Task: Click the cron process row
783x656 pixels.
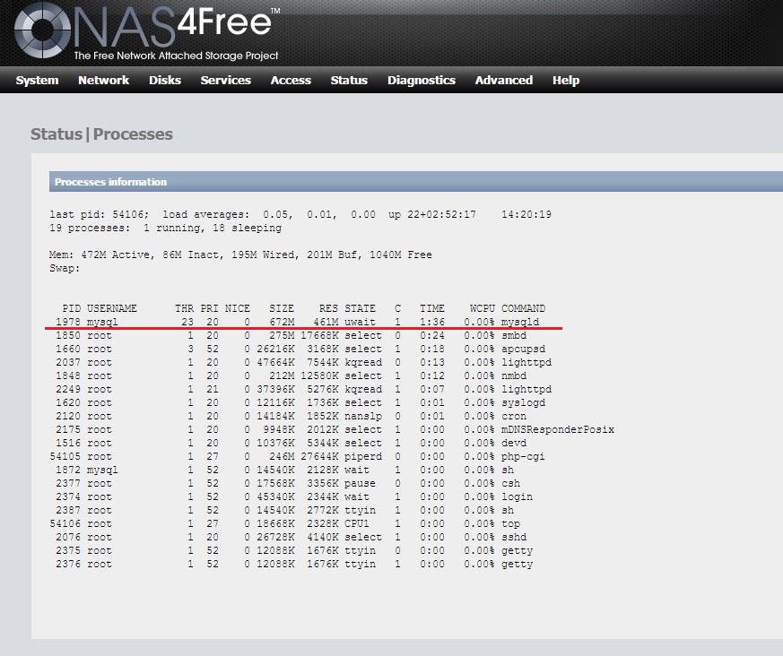Action: point(291,417)
